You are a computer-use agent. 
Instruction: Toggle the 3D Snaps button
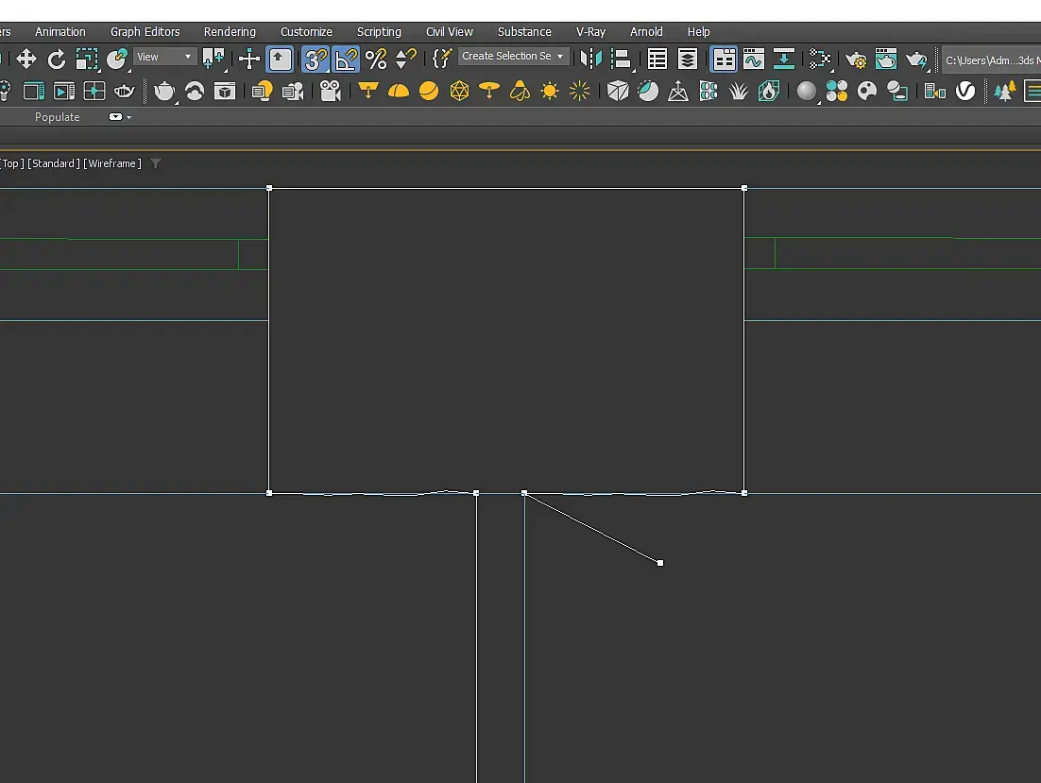click(x=315, y=60)
